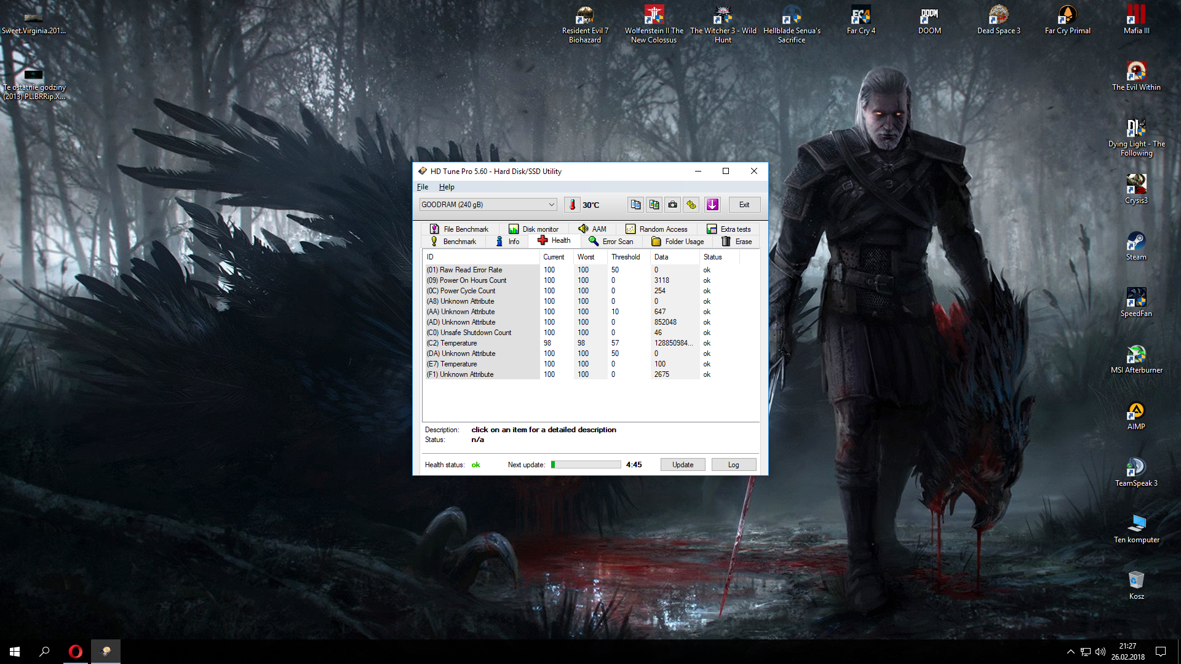
Task: Open taskbar search magnifier
Action: 44,652
